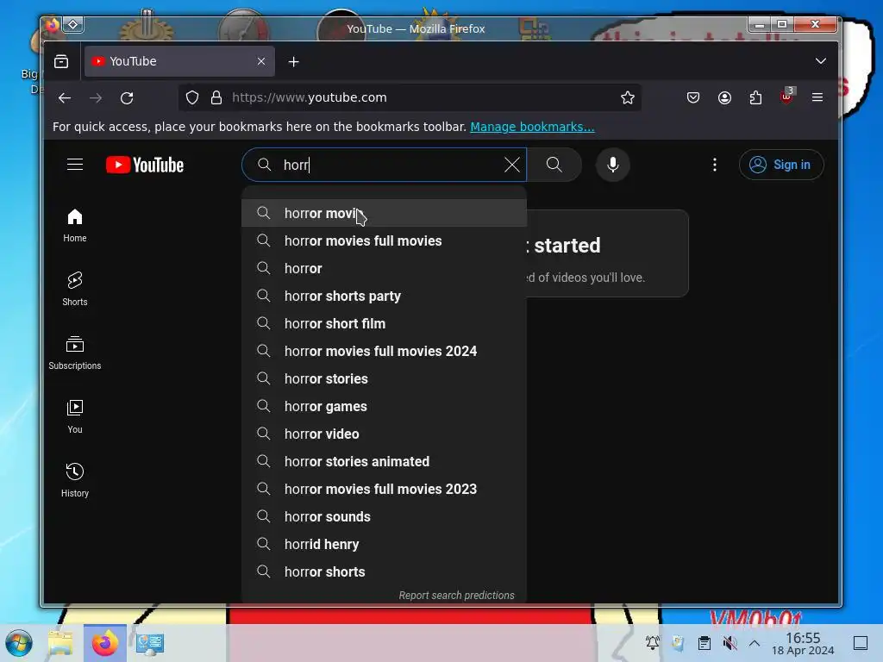Open Subscriptions in sidebar
This screenshot has height=662, width=883.
click(x=75, y=353)
